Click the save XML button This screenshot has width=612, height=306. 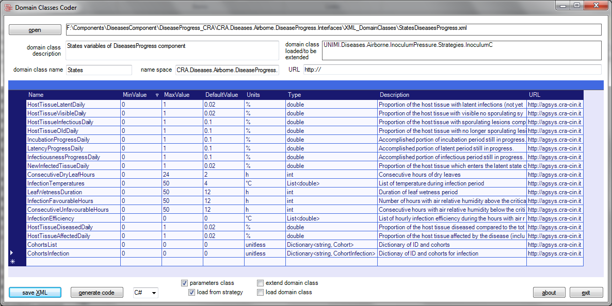point(35,293)
